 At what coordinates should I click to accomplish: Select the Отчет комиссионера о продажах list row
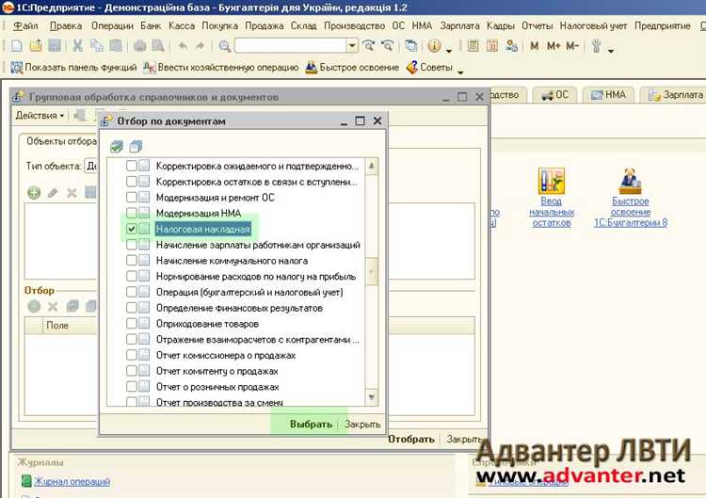click(226, 356)
